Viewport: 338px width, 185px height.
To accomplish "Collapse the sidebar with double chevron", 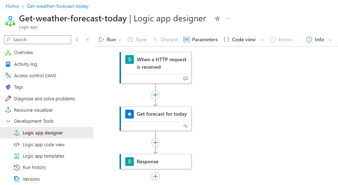I will (x=88, y=39).
